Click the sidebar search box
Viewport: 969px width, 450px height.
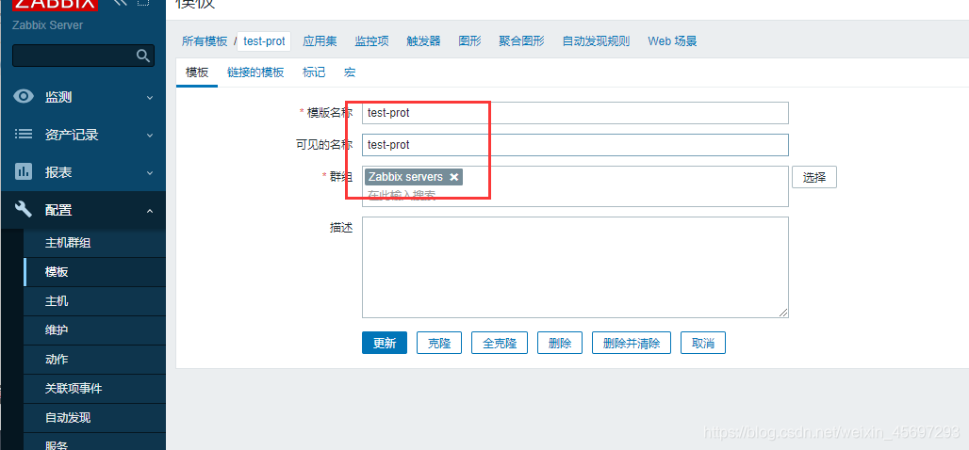84,56
